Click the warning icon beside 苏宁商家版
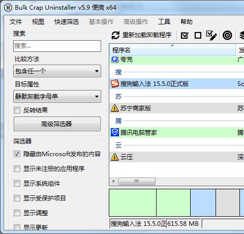 [x=115, y=108]
